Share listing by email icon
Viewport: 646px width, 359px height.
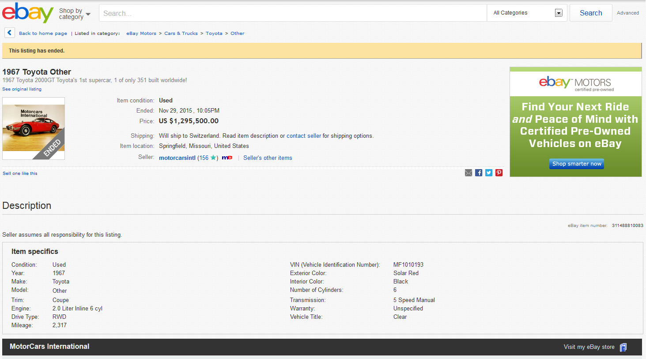tap(468, 173)
